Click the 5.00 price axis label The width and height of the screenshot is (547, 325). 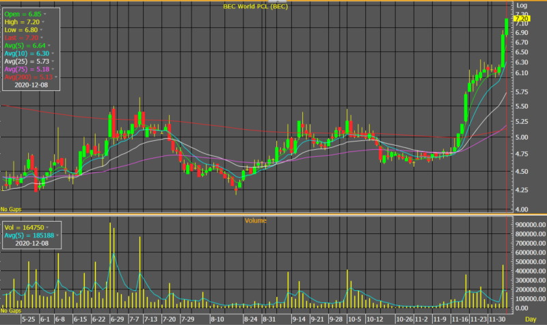pos(522,138)
